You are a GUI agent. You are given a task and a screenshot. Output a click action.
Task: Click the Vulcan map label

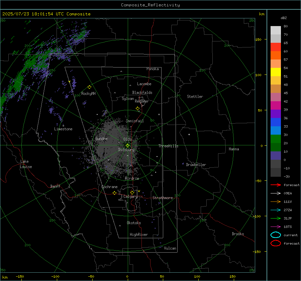[x=170, y=248]
